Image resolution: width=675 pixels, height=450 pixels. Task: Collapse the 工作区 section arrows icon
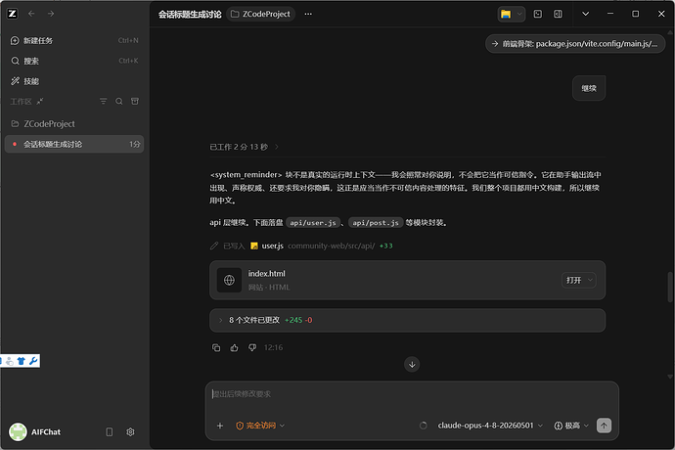point(40,101)
